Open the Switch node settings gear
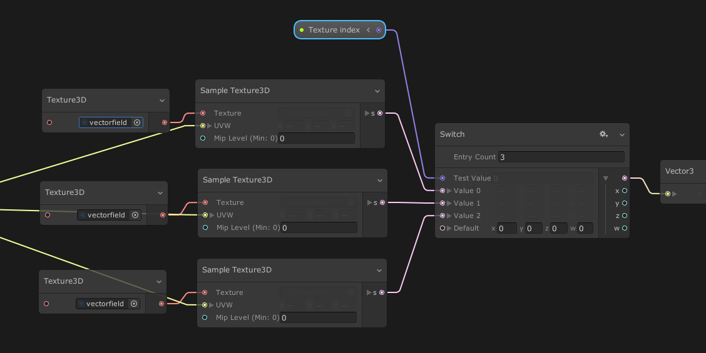This screenshot has width=706, height=353. pos(603,134)
